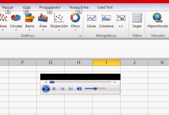Adjust the media volume slider
Screen dimensions: 169x115
point(95,89)
